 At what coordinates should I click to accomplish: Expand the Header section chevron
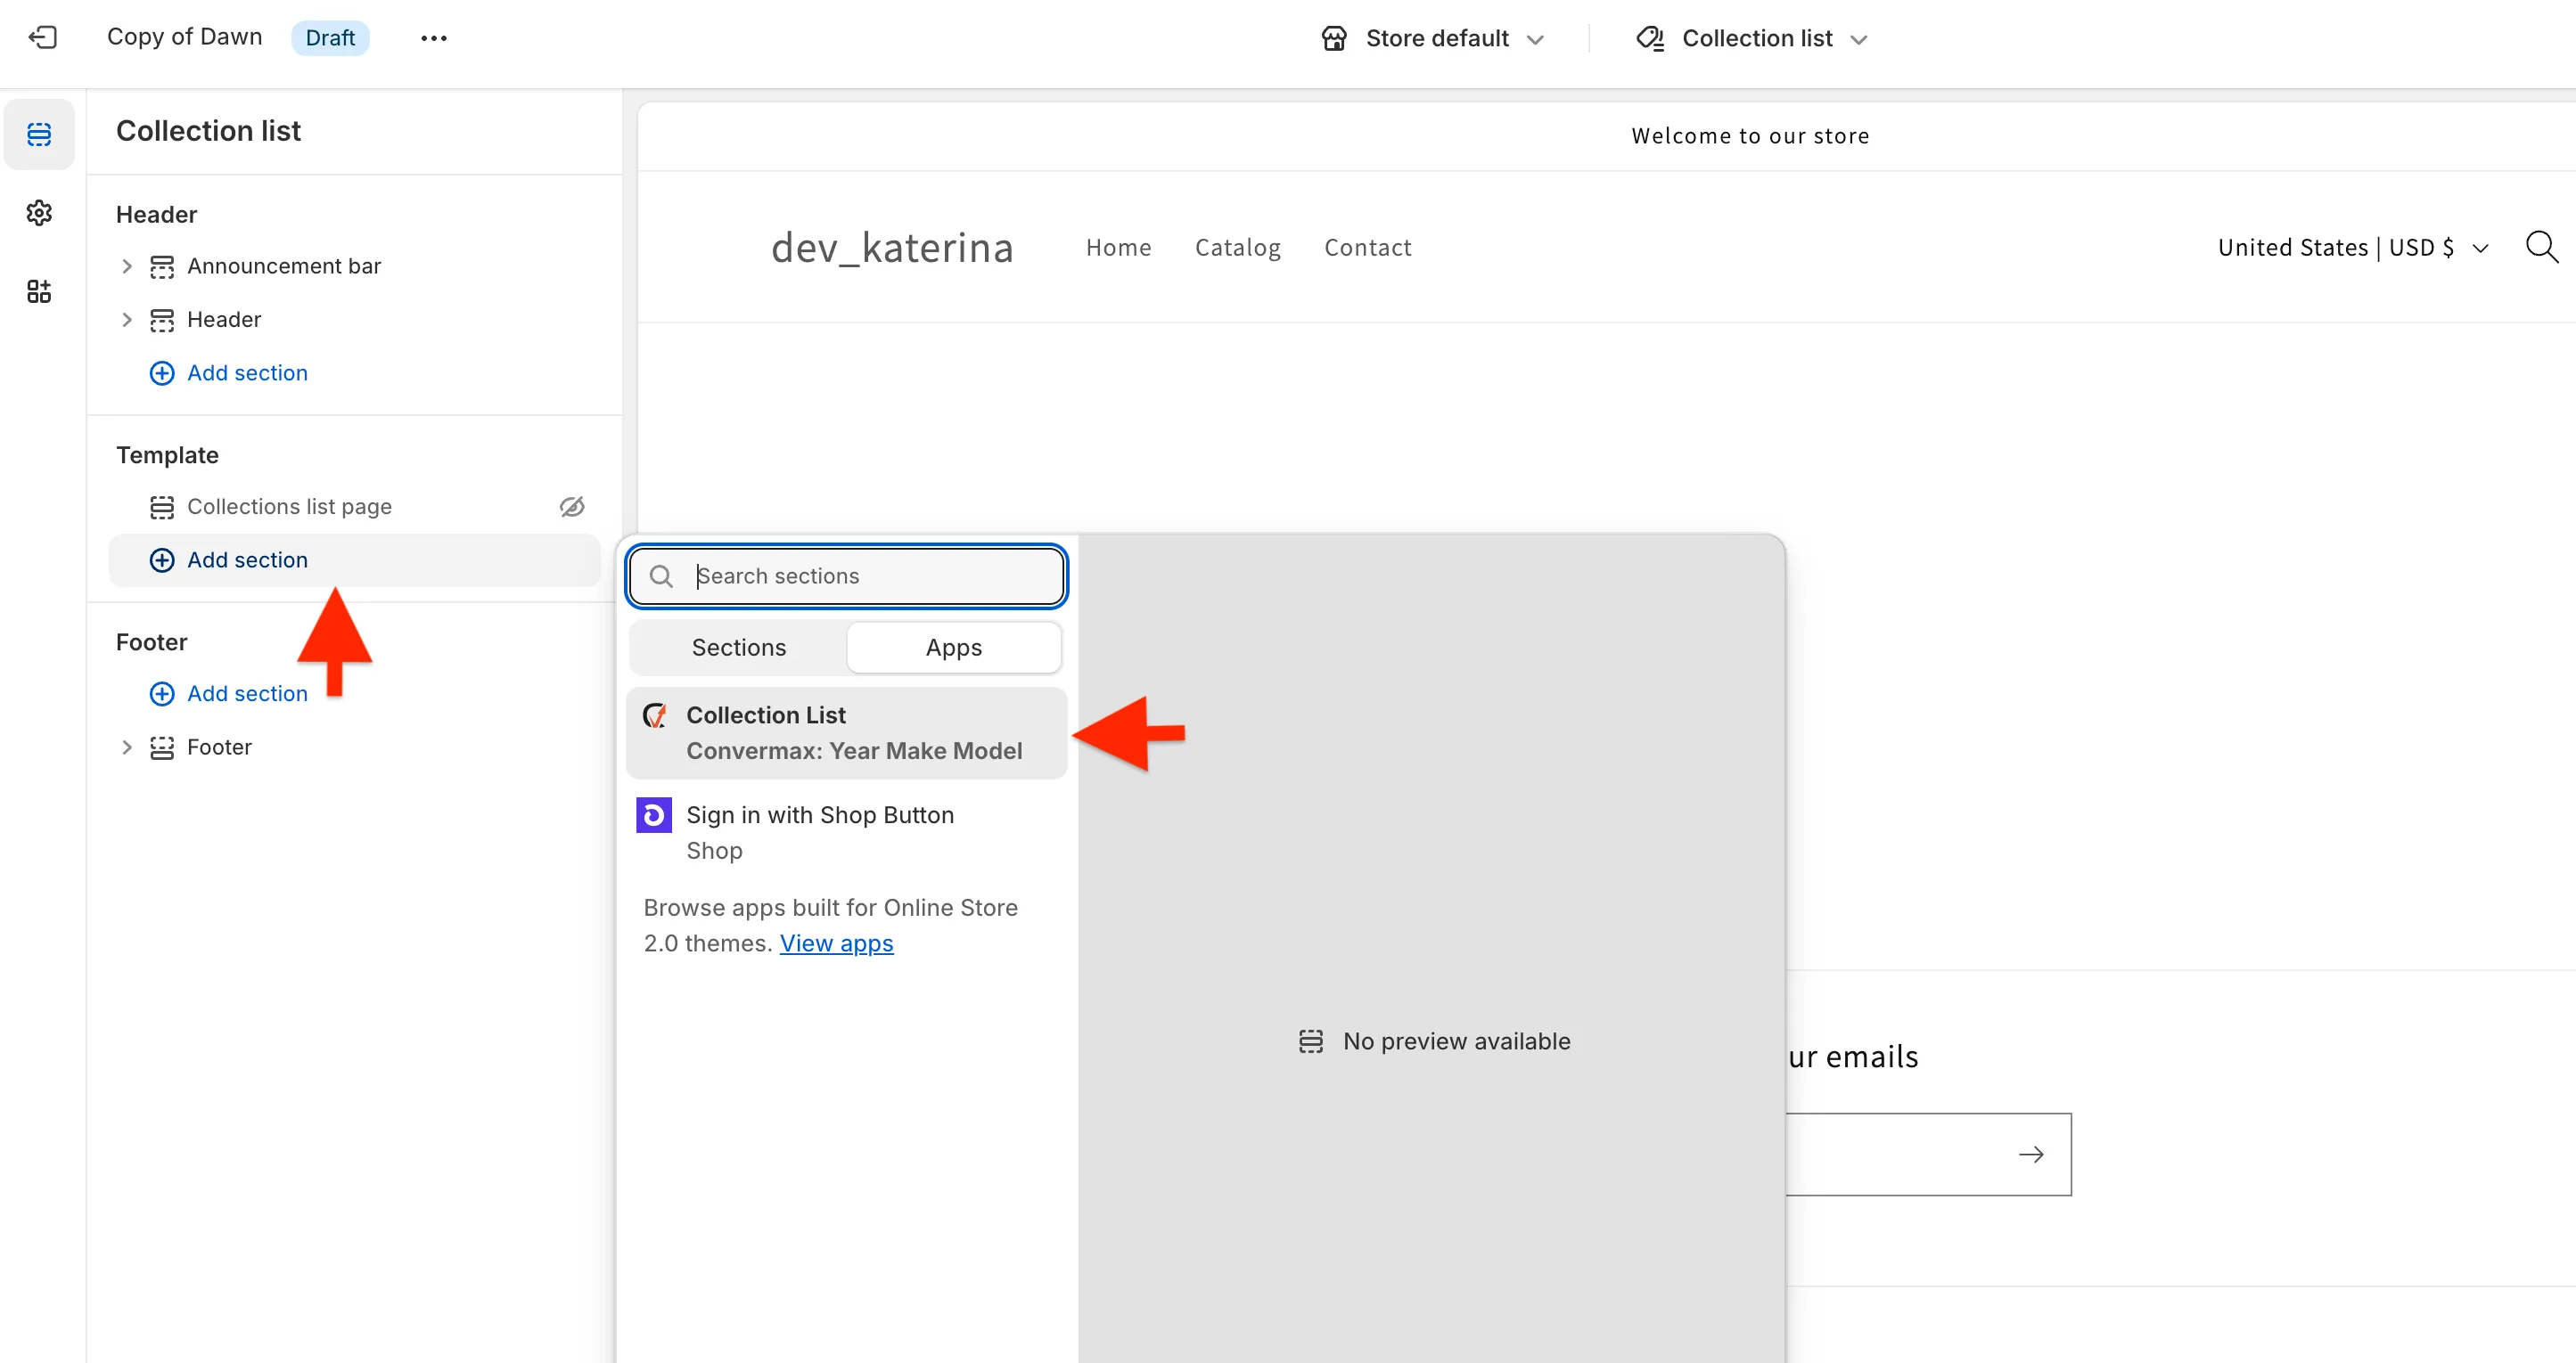127,320
